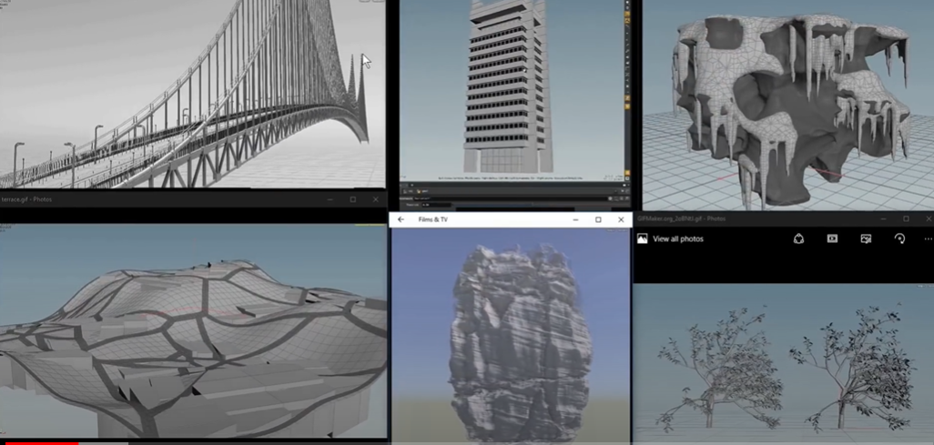Close the Films & TV window
The width and height of the screenshot is (934, 445).
point(621,219)
